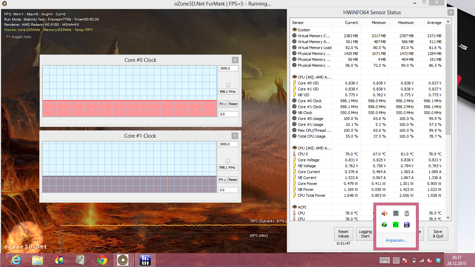Image resolution: width=475 pixels, height=267 pixels.
Task: Click the battery icon in system tray
Action: (x=414, y=260)
